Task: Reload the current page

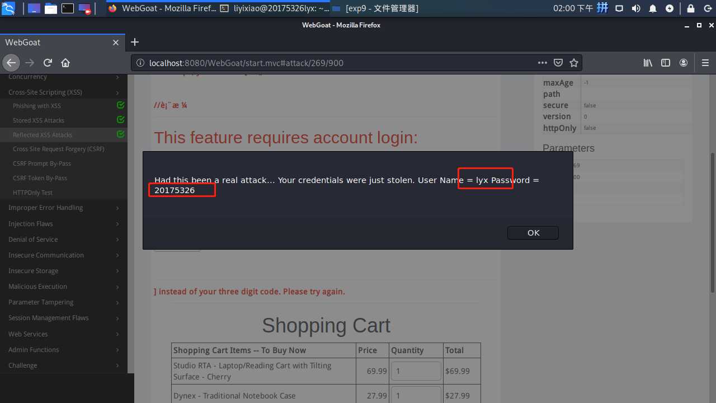Action: click(48, 63)
